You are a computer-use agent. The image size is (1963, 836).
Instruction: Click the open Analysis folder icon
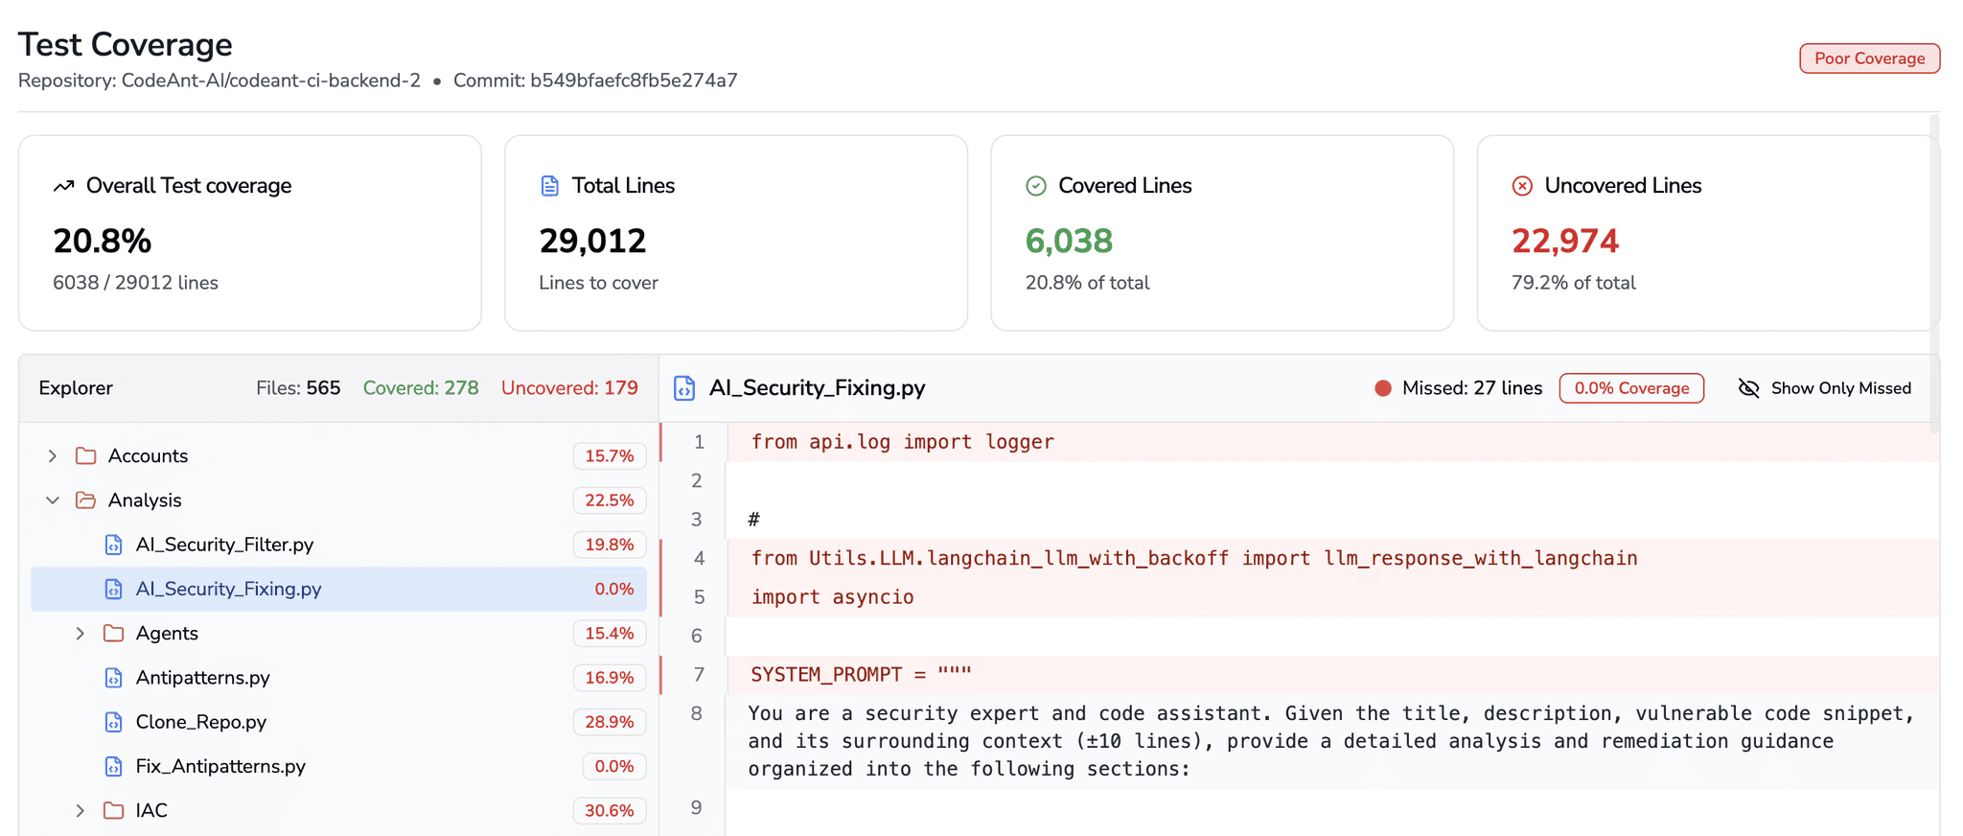pyautogui.click(x=86, y=499)
